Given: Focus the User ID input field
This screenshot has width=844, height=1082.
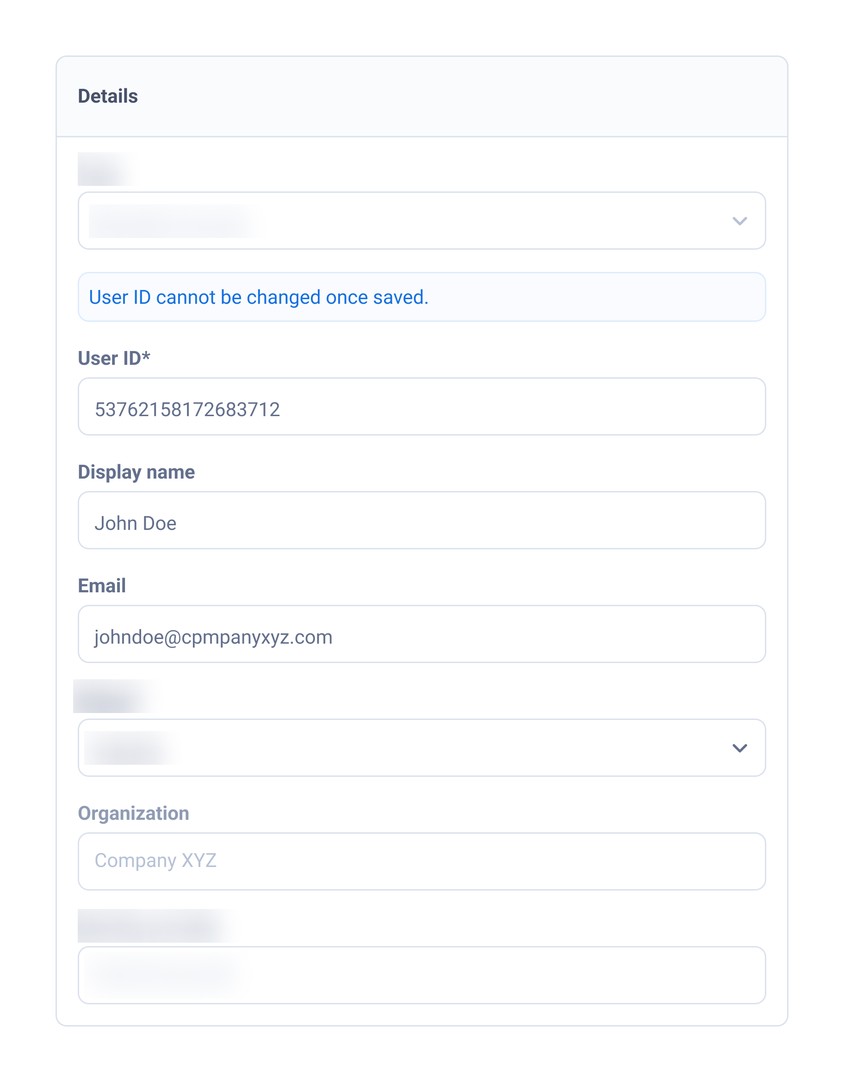Looking at the screenshot, I should (422, 407).
